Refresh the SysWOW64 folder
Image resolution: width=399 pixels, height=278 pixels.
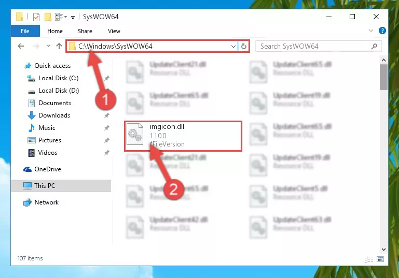pyautogui.click(x=244, y=46)
